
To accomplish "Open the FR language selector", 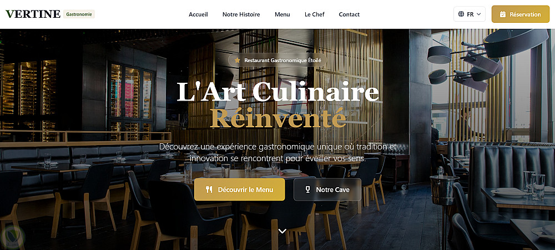I will point(470,14).
